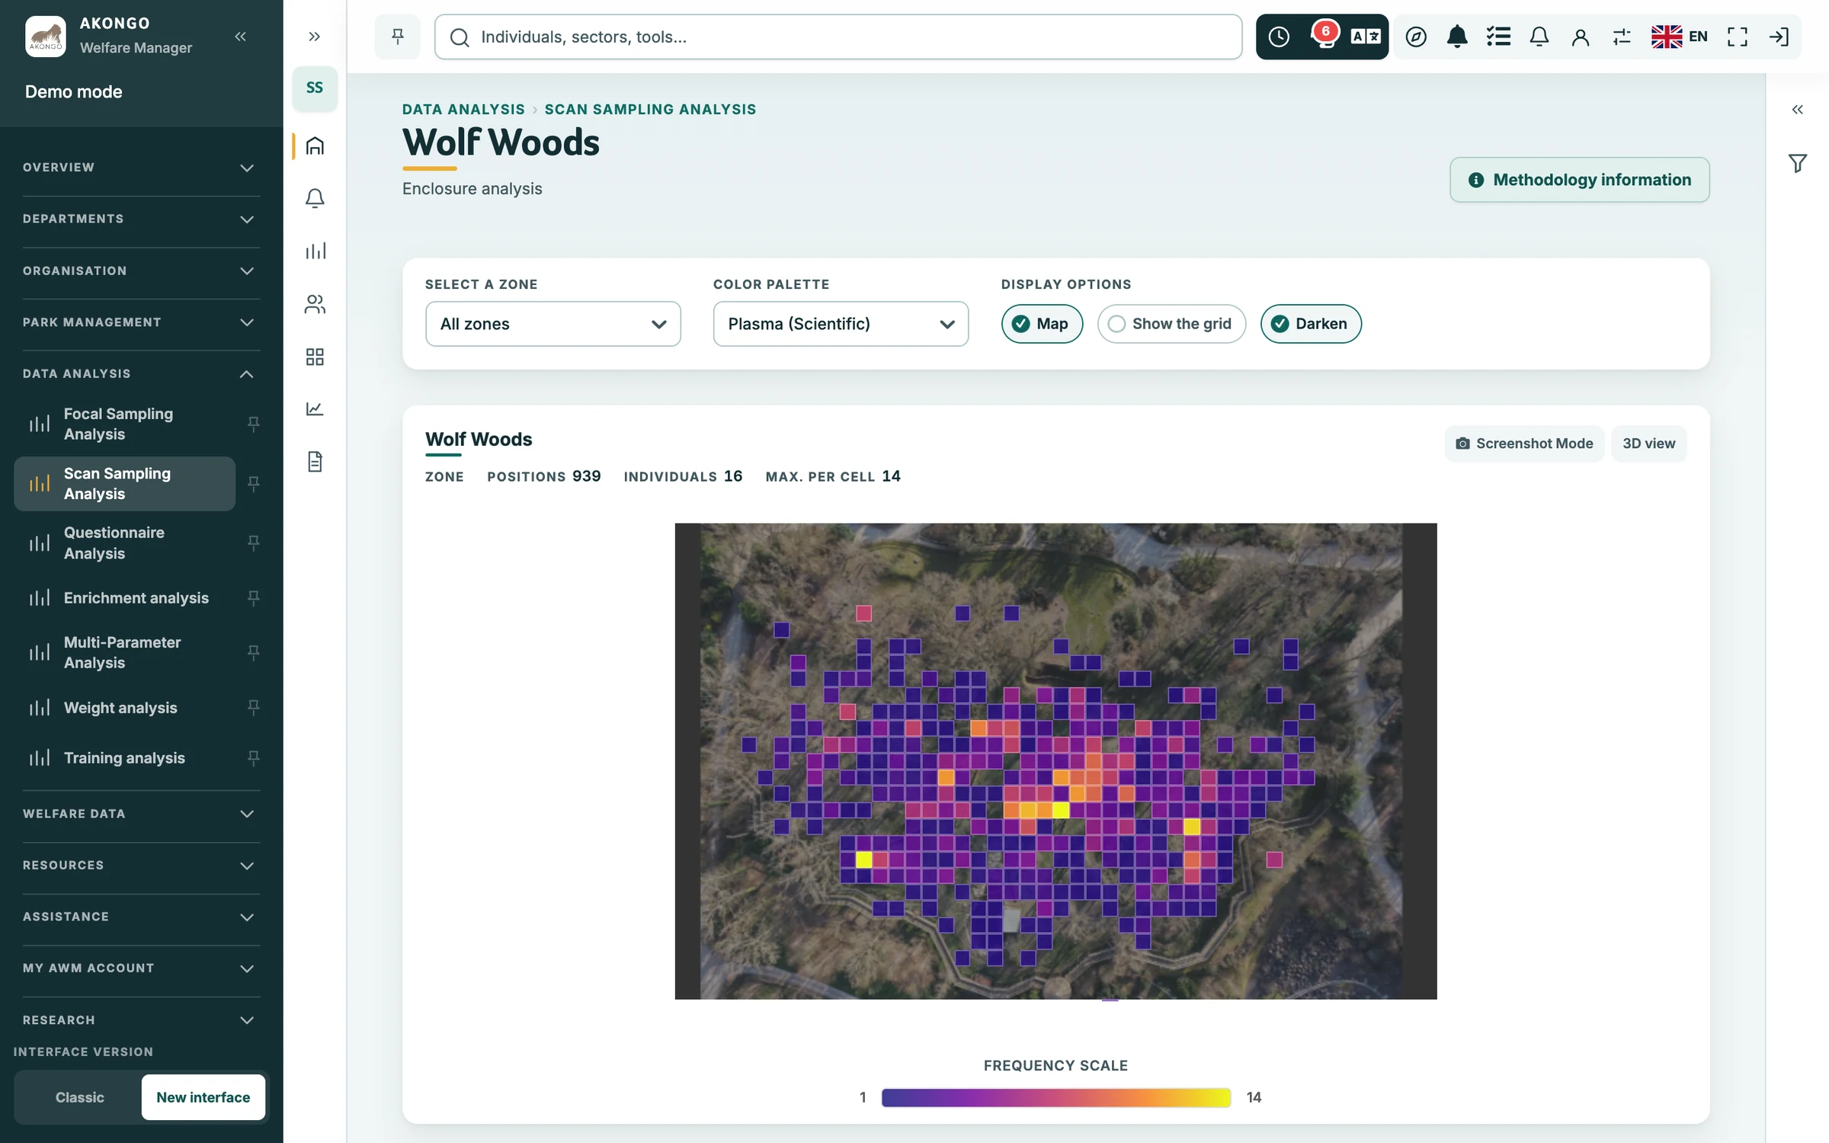Open the checklist tasks icon
Viewport: 1829px width, 1143px height.
(1498, 37)
